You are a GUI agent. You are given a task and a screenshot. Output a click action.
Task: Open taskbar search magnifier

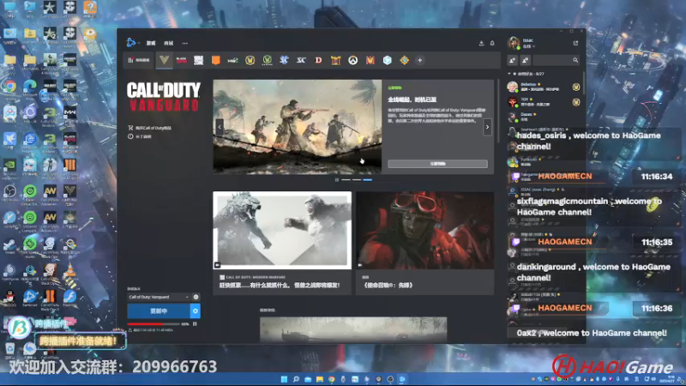click(296, 379)
